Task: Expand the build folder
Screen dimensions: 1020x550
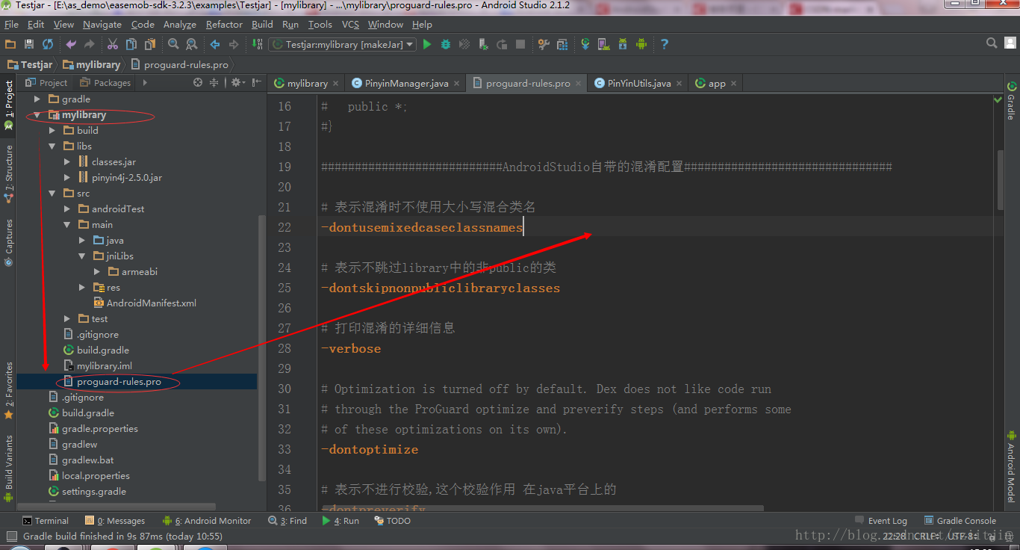Action: [x=52, y=130]
